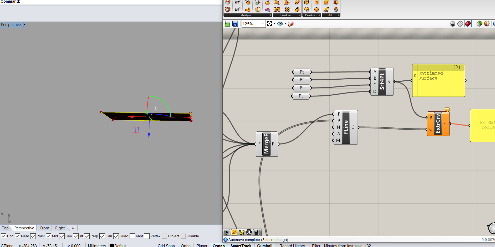Toggle SmartTrack in the status bar

point(241,245)
